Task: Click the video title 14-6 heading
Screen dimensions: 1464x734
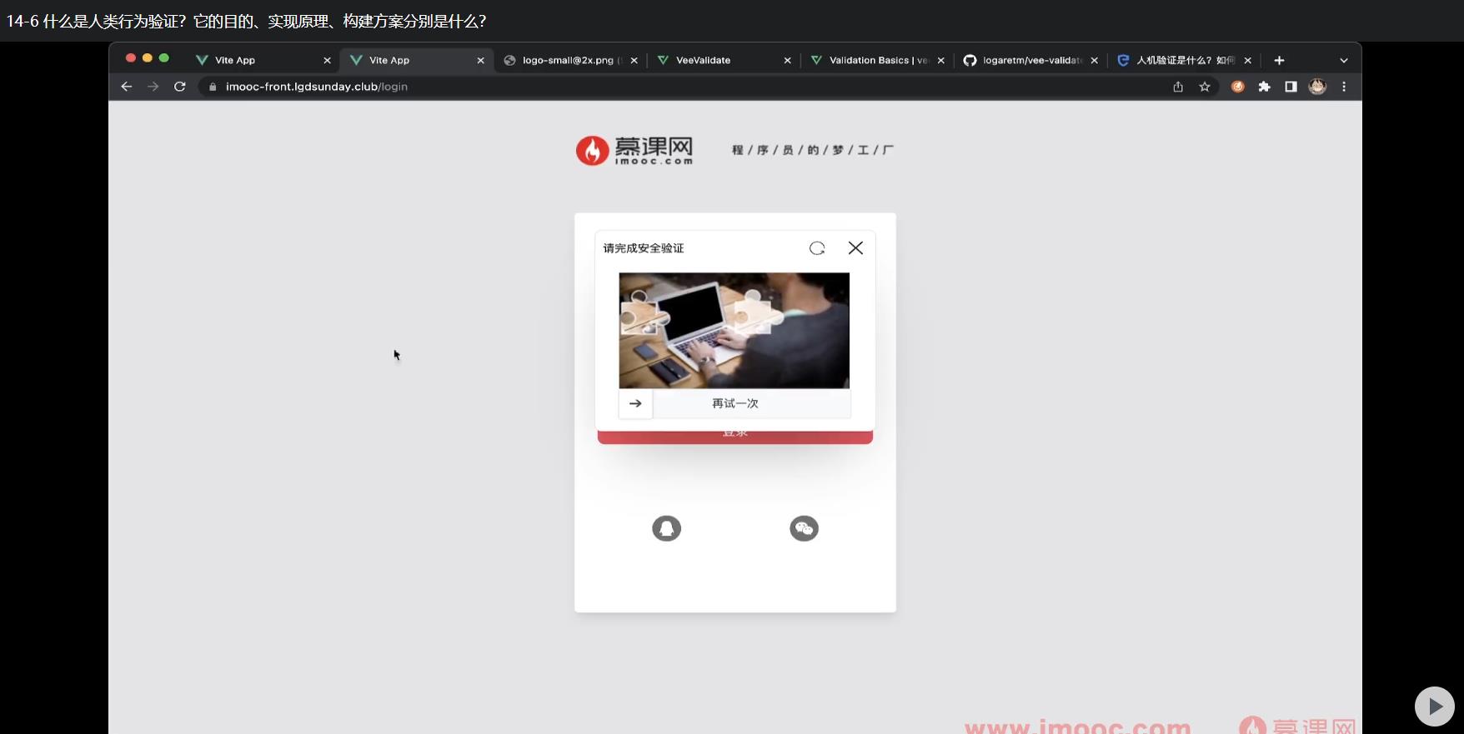Action: click(246, 21)
